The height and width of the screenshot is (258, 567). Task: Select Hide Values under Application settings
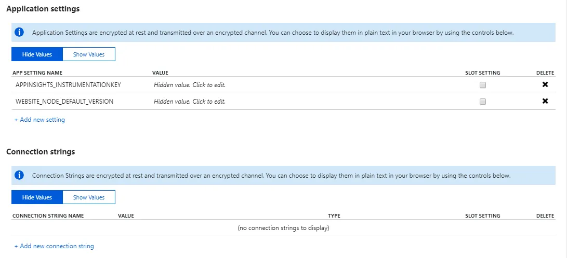point(37,54)
